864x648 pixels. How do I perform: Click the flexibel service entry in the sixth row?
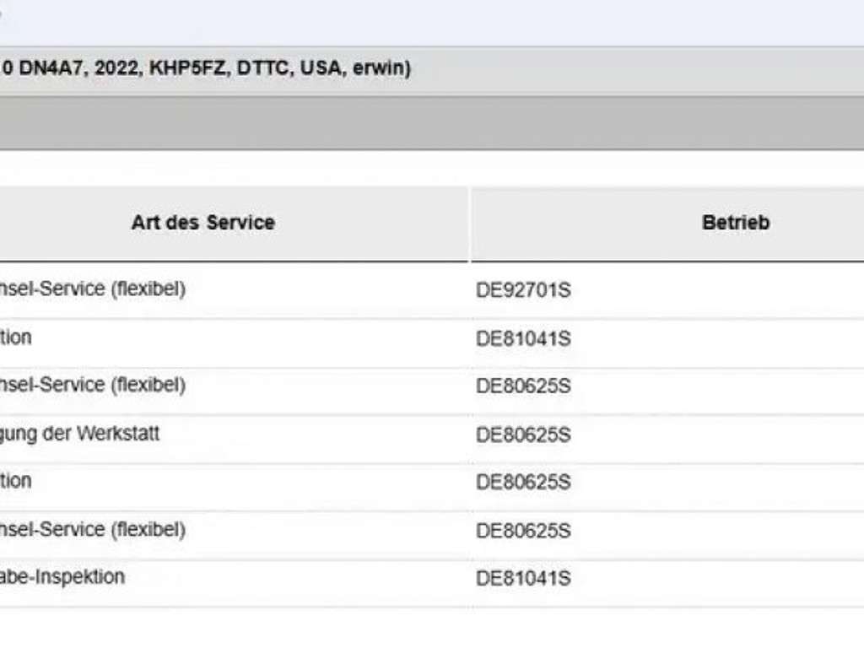[93, 530]
